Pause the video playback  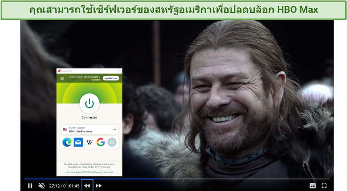click(x=30, y=186)
